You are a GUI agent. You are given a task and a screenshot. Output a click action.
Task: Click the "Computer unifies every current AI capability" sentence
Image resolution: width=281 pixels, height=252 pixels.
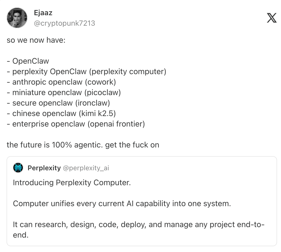(x=122, y=203)
